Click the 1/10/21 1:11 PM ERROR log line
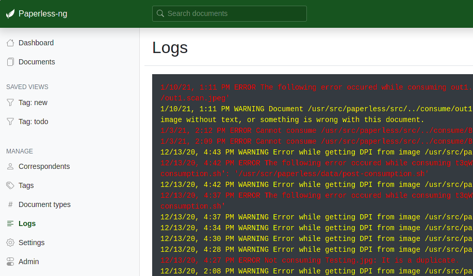The height and width of the screenshot is (276, 473). tap(316, 88)
